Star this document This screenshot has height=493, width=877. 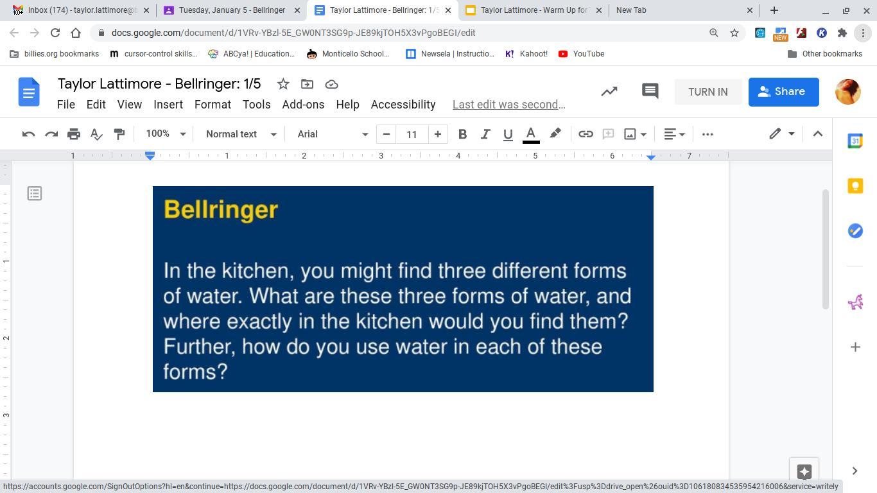pos(283,84)
